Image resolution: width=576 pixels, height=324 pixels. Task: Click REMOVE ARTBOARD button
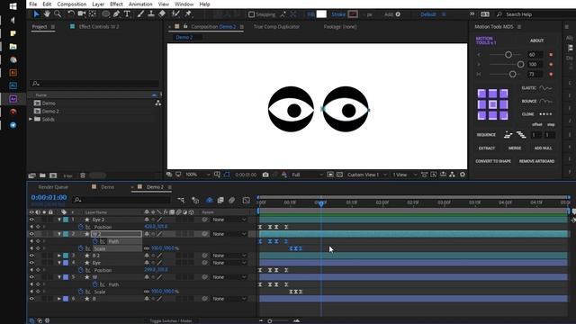(536, 161)
